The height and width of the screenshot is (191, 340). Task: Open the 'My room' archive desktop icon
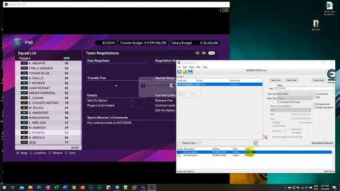click(x=316, y=25)
